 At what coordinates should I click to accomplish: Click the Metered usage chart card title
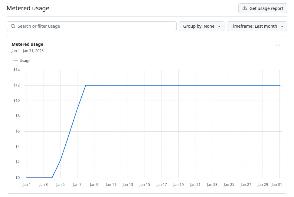point(28,44)
